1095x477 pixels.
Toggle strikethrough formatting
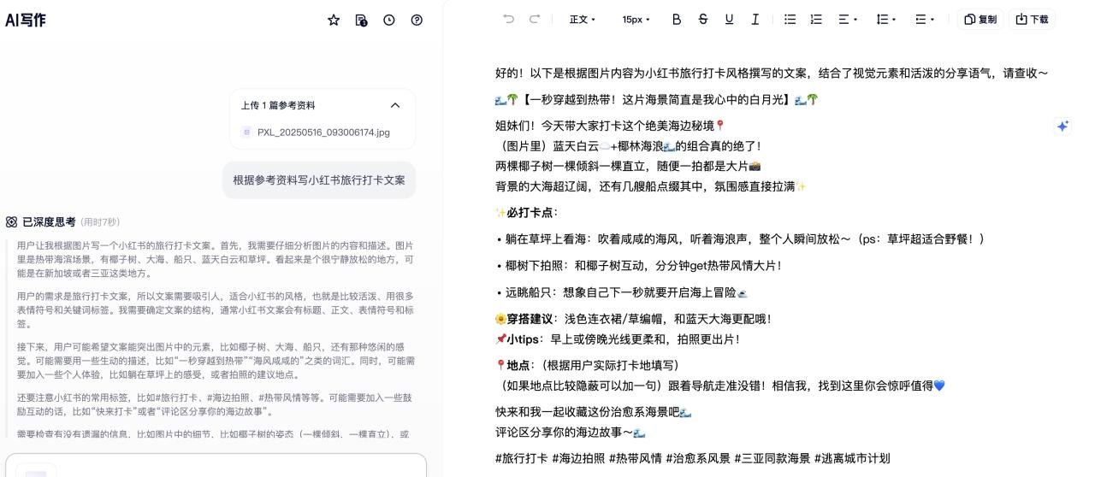tap(703, 19)
